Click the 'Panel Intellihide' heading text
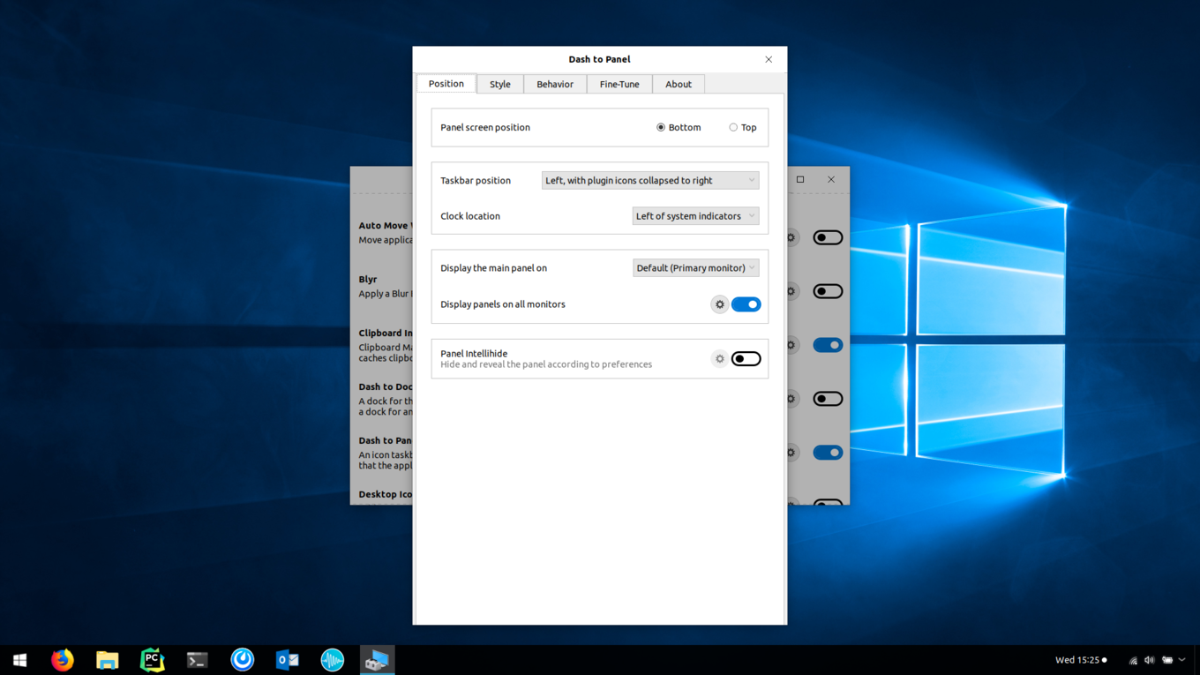The image size is (1200, 675). pos(474,353)
